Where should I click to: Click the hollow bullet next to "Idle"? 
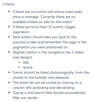[19, 62]
